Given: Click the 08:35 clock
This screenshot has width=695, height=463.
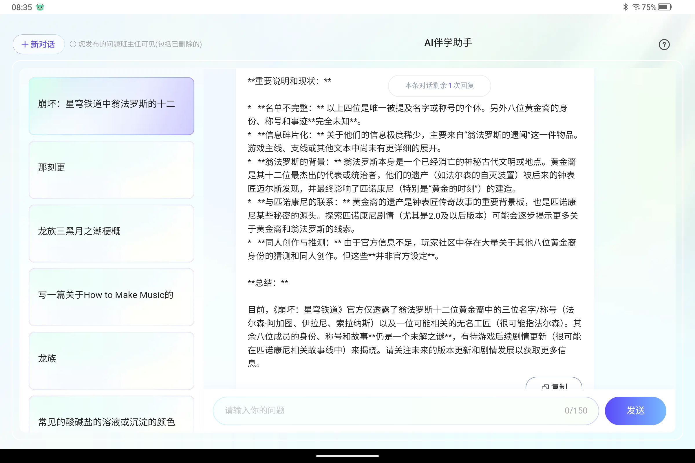Looking at the screenshot, I should tap(21, 7).
